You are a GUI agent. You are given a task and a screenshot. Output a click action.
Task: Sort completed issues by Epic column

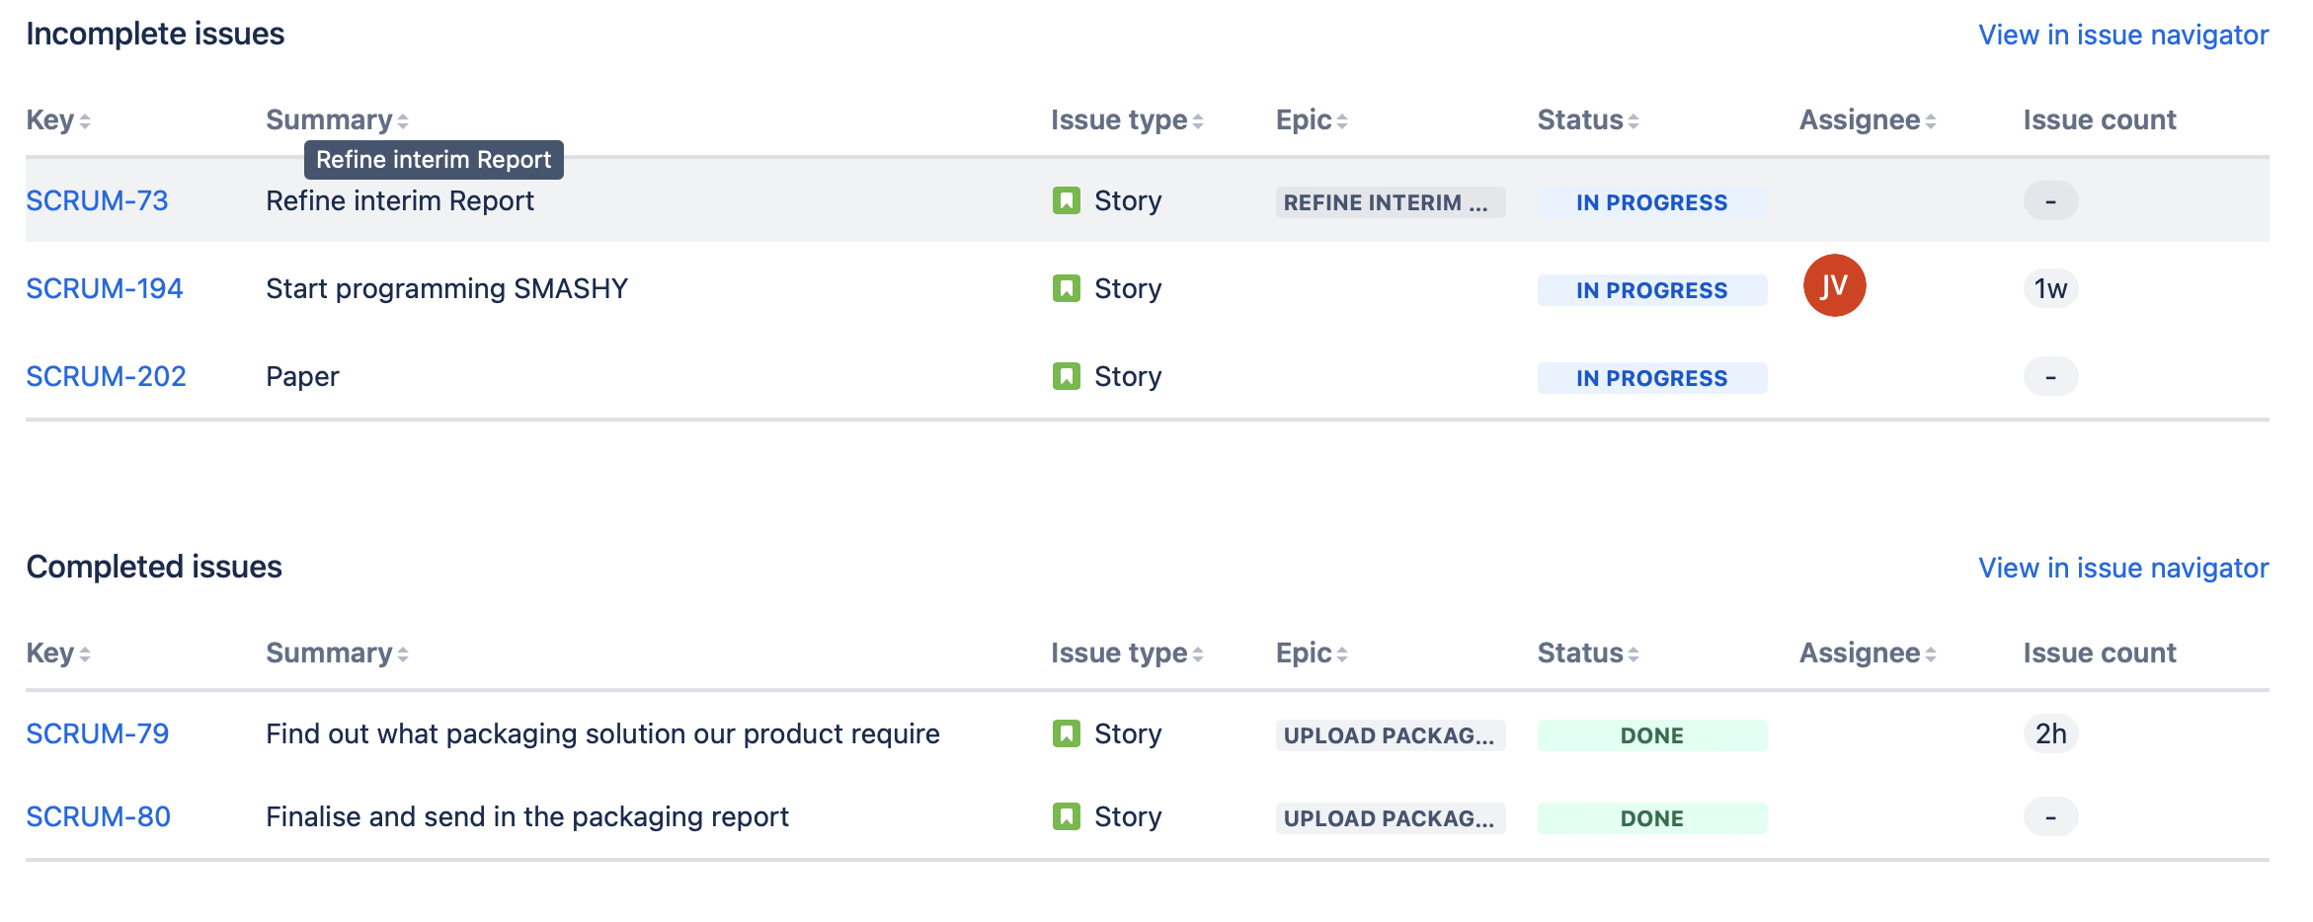pyautogui.click(x=1311, y=653)
